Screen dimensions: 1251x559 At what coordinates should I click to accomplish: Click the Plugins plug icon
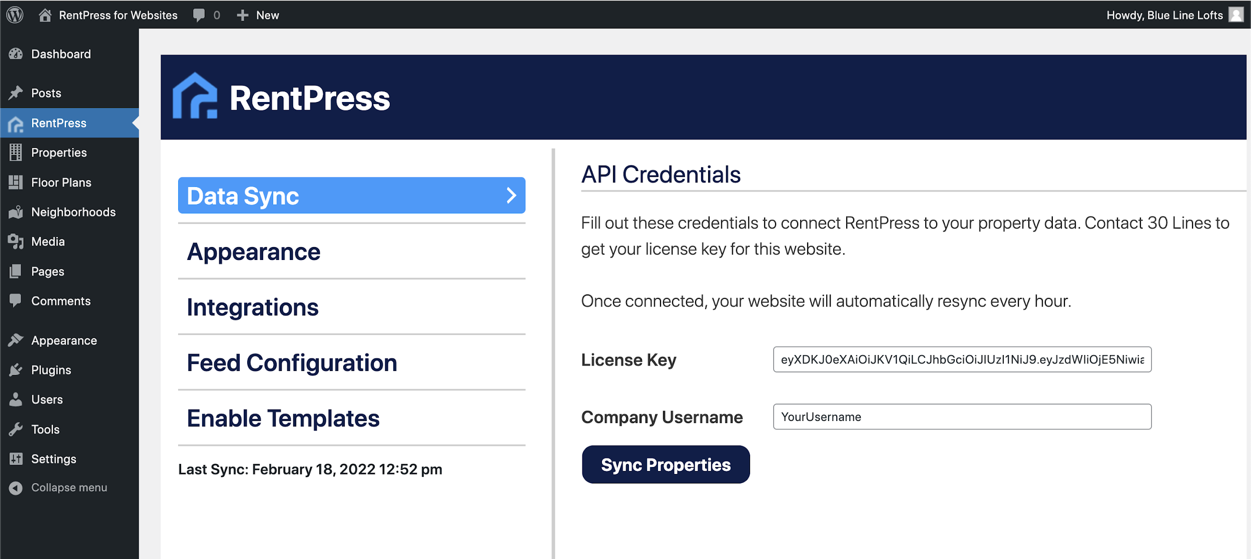coord(16,370)
